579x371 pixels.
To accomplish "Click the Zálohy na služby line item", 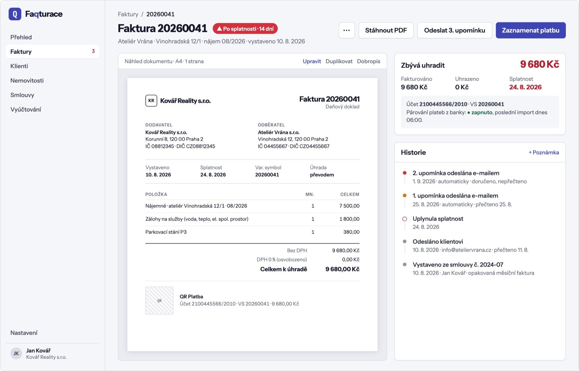I will 252,219.
